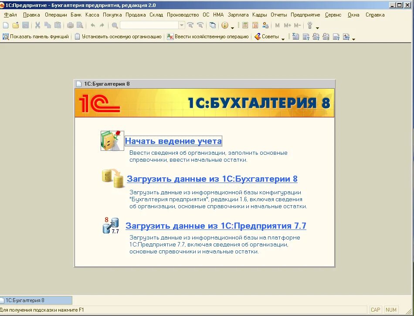The width and height of the screenshot is (414, 316).
Task: Click fourth report icon after Советы
Action: coord(326,37)
